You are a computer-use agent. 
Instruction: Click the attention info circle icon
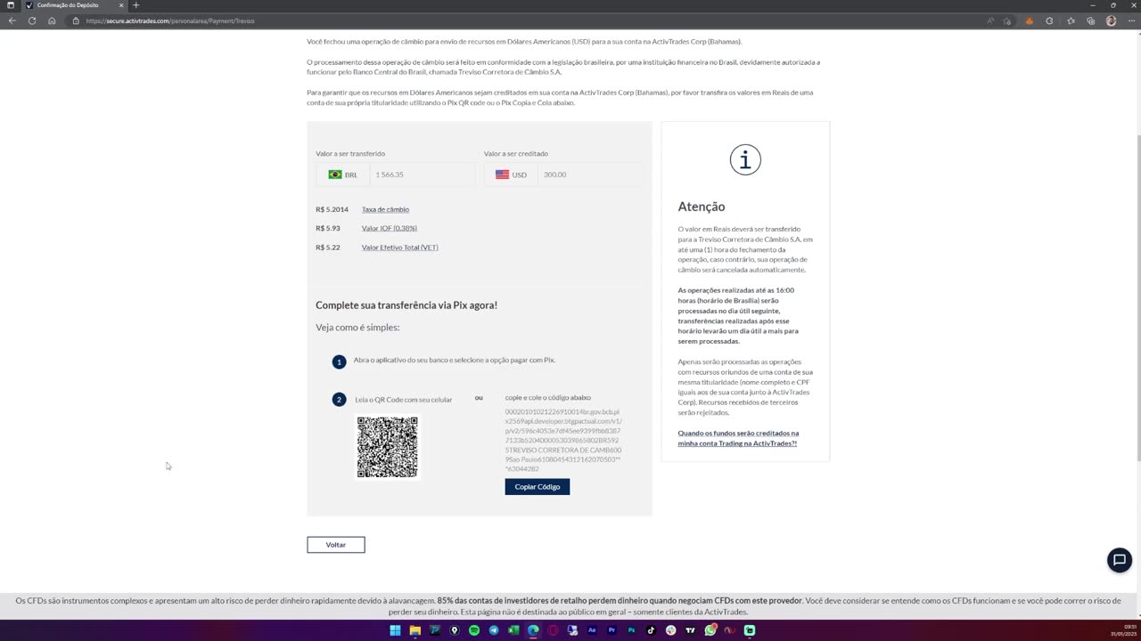point(745,160)
